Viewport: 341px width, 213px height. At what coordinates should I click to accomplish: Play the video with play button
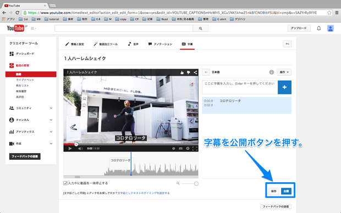[x=70, y=149]
